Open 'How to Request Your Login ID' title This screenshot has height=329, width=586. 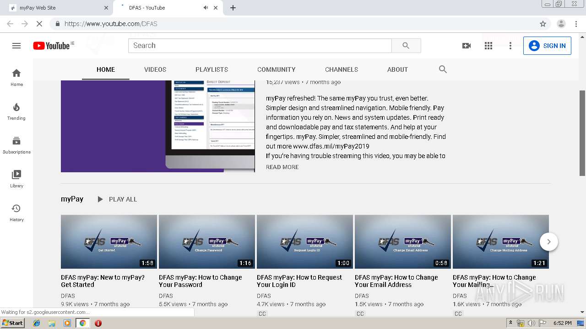point(299,281)
